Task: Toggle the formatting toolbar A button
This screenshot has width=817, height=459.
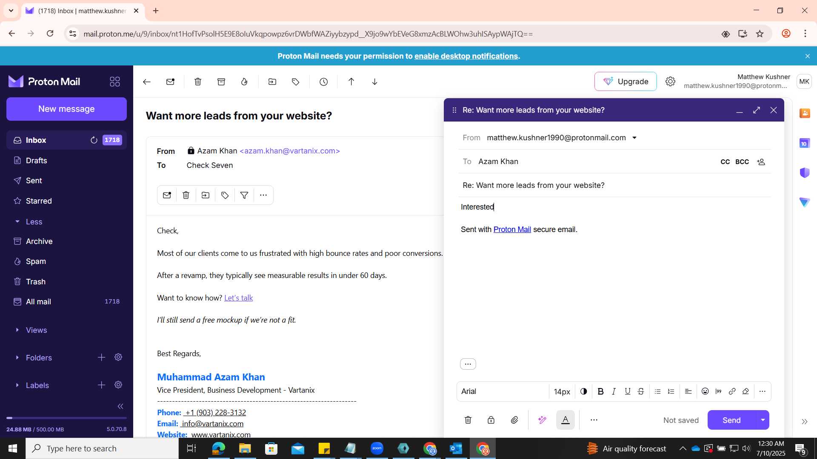Action: 566,420
